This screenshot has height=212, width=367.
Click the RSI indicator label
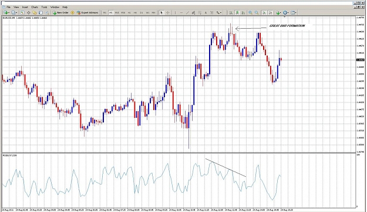click(9, 155)
